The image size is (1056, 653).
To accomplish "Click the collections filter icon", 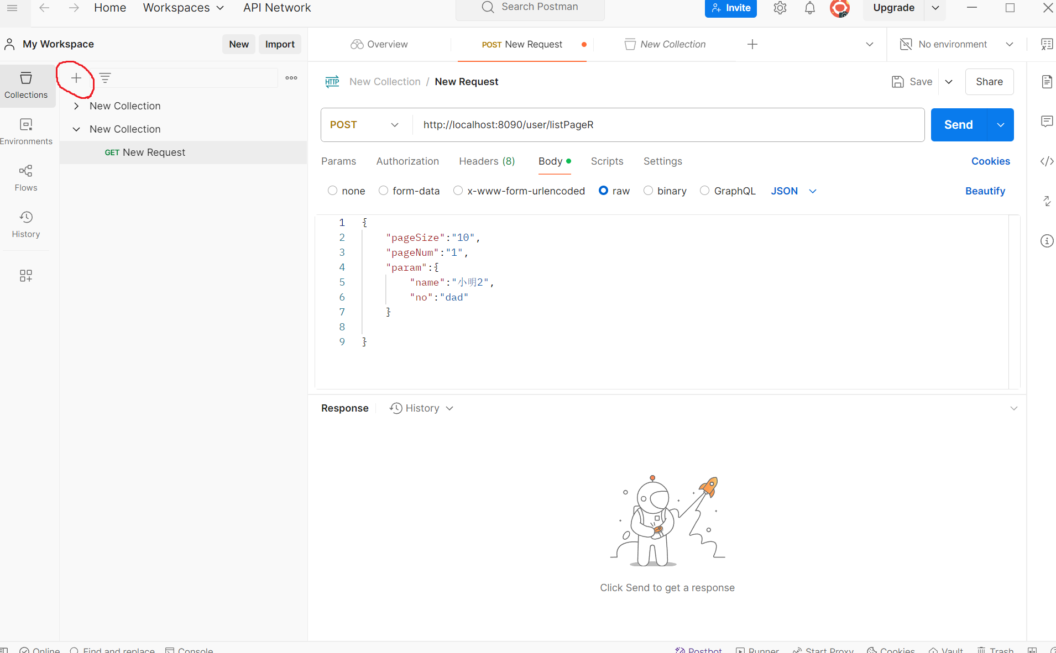I will pos(105,78).
